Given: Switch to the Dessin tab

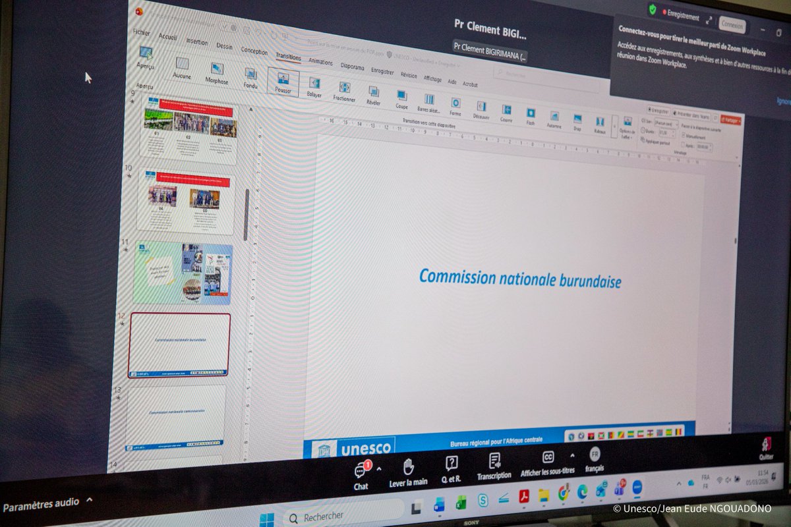Looking at the screenshot, I should coord(224,46).
